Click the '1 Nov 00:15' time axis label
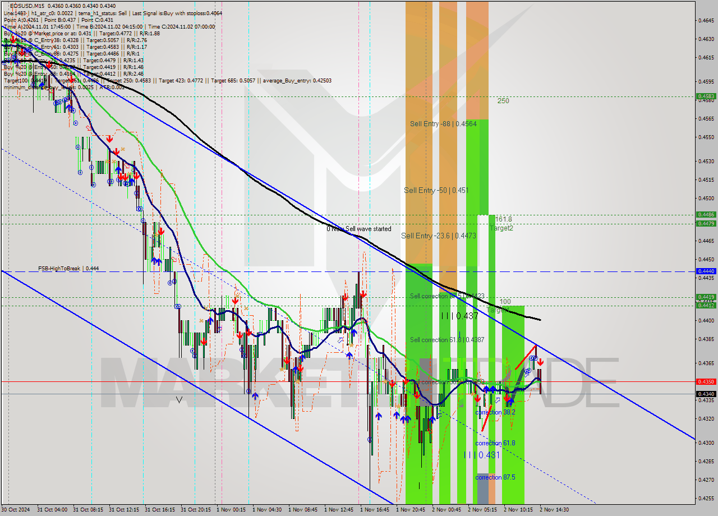Screen dimensions: 718x516 click(231, 510)
